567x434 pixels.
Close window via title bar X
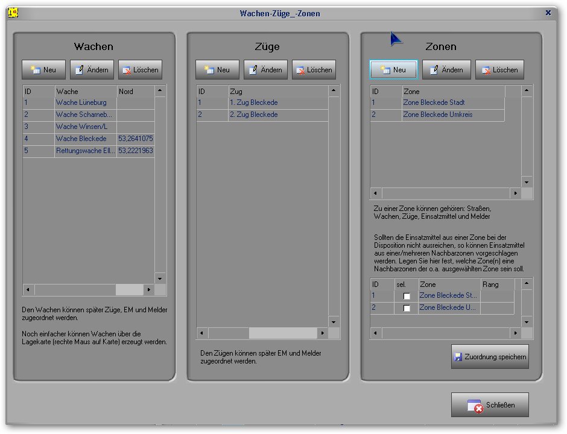pyautogui.click(x=548, y=13)
